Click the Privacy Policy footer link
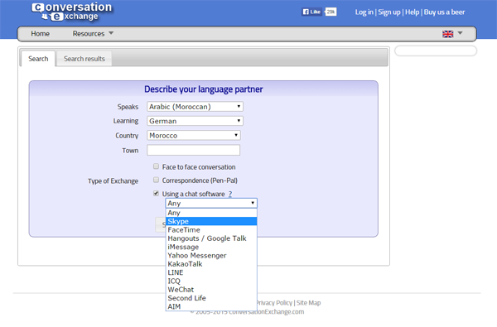This screenshot has width=497, height=327. (x=274, y=303)
